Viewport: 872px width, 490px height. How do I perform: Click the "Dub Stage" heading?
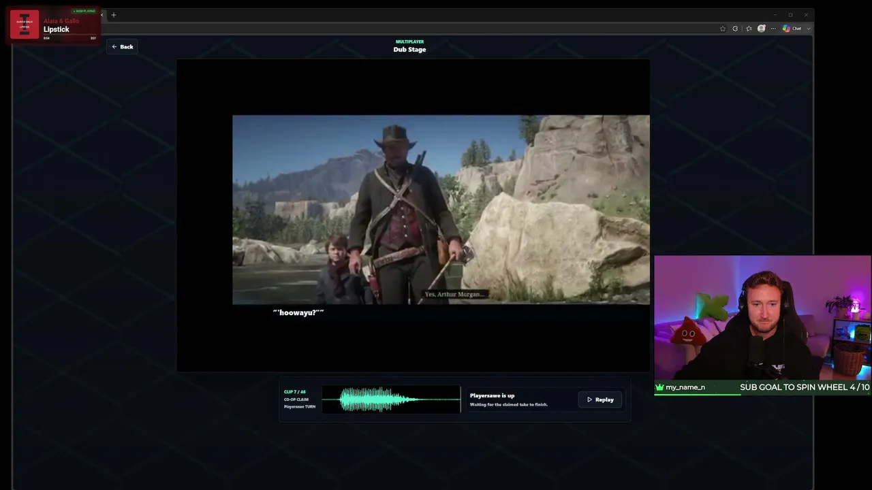click(409, 50)
